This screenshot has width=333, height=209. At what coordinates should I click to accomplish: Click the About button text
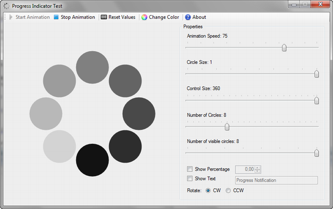(199, 17)
